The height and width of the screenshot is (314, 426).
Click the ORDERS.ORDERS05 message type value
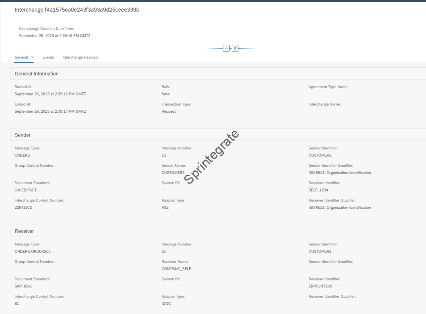tap(32, 252)
